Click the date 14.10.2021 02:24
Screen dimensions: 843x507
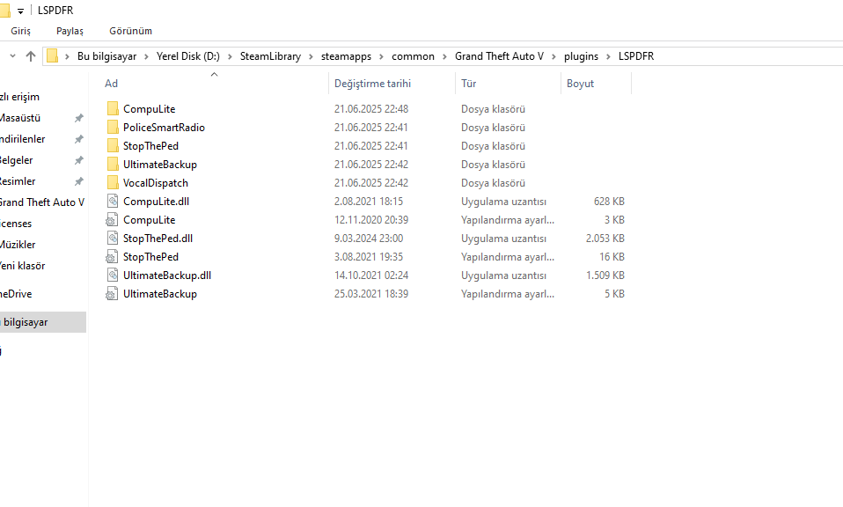[x=371, y=276]
